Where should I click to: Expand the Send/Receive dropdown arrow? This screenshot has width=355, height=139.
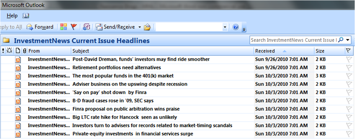click(140, 27)
